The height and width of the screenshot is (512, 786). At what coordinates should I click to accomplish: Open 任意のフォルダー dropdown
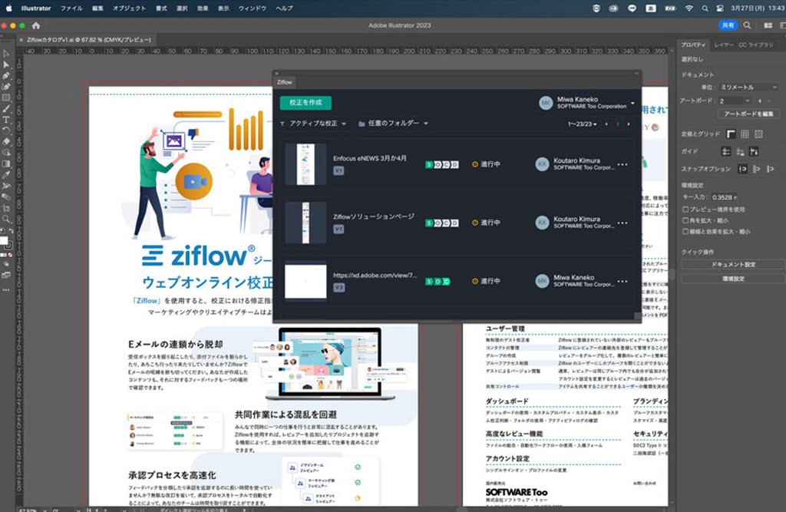point(394,124)
